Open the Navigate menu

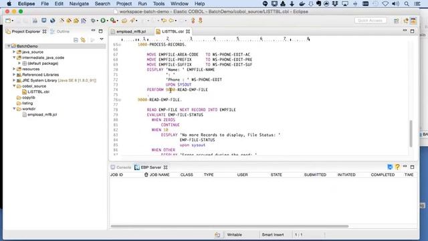(79, 4)
